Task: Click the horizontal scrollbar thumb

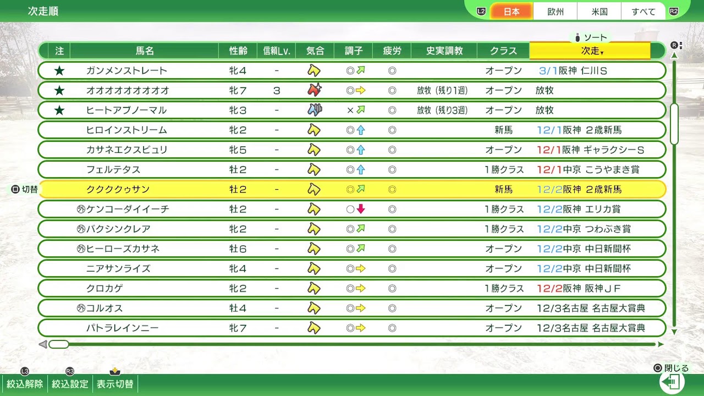Action: 58,344
